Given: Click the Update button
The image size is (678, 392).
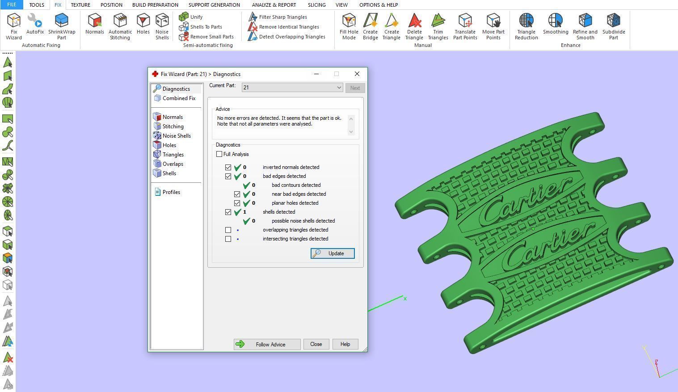Looking at the screenshot, I should (x=333, y=253).
